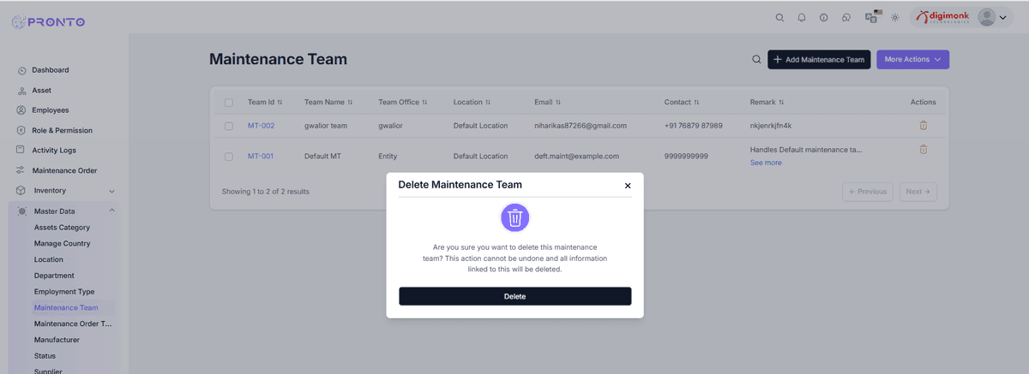This screenshot has width=1029, height=374.
Task: Open Employees page in sidebar
Action: point(51,110)
